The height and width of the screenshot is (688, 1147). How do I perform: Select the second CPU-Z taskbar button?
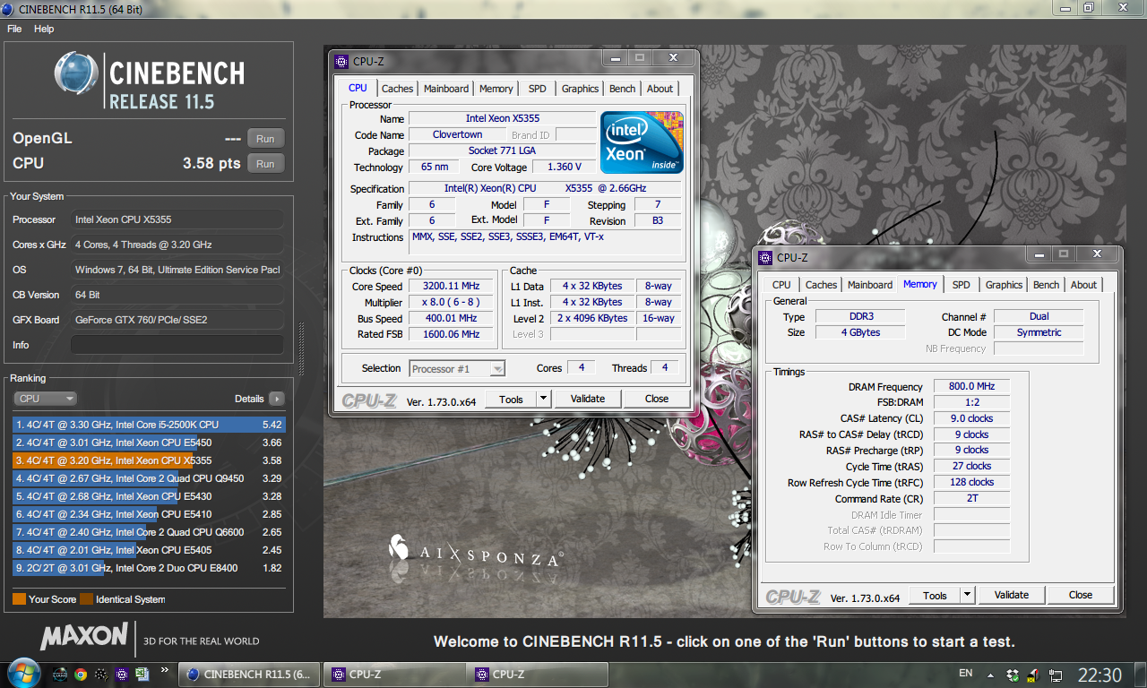point(538,675)
